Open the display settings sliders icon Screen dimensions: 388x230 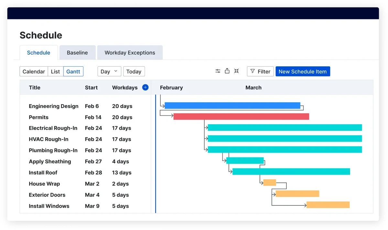click(x=218, y=71)
